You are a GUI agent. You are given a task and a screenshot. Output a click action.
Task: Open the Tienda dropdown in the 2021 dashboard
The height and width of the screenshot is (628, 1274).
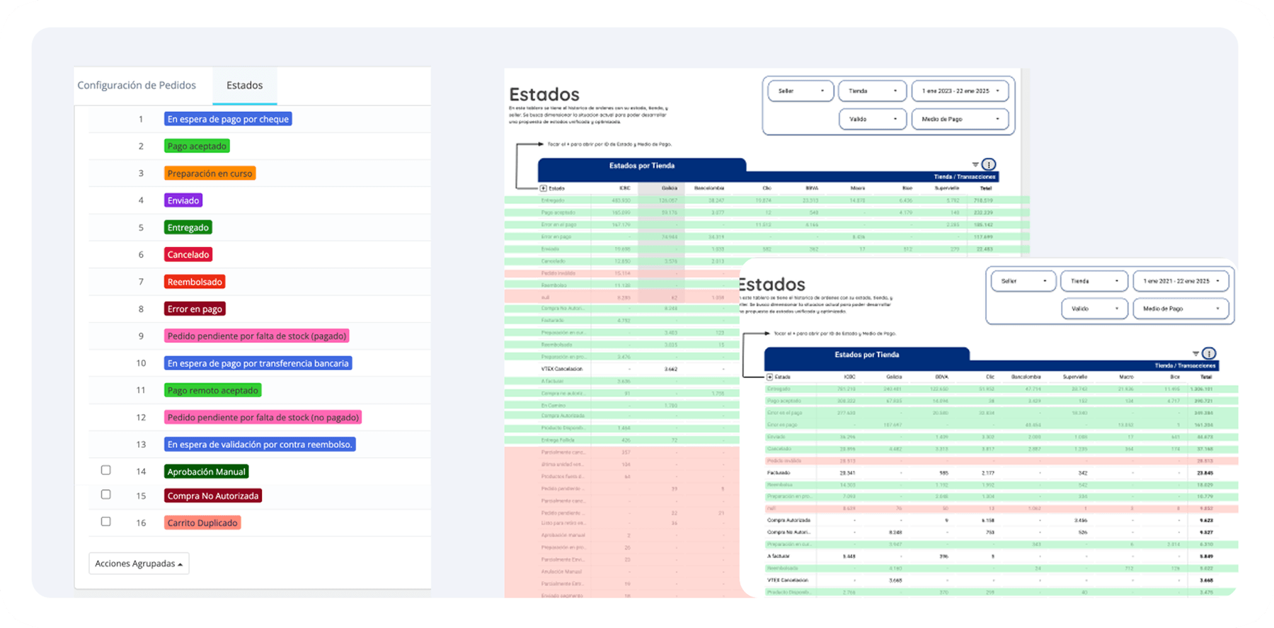coord(1094,281)
